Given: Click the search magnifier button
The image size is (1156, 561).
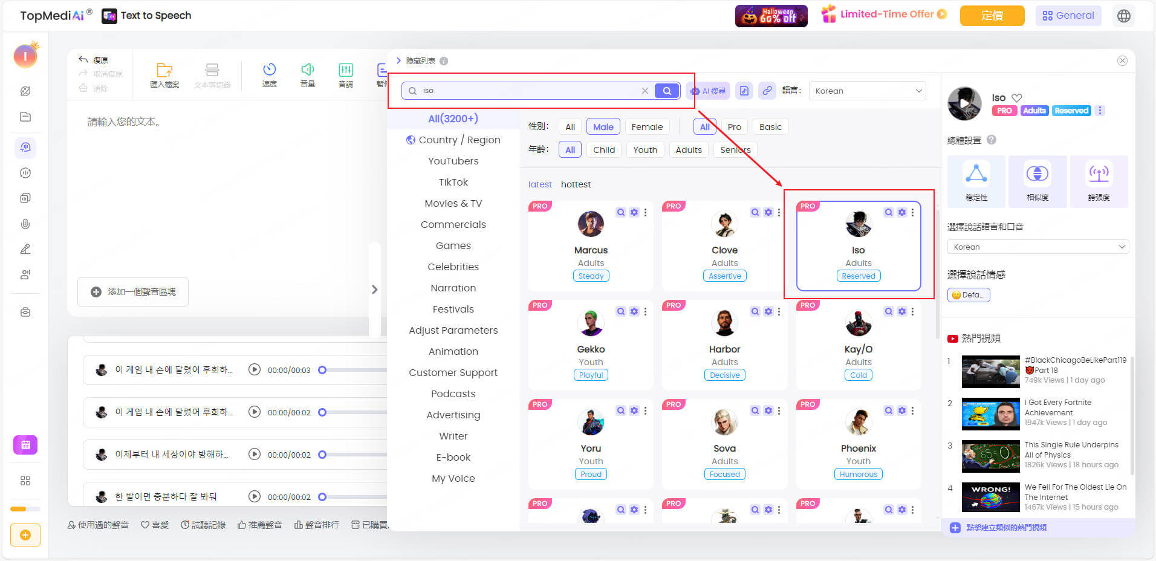Looking at the screenshot, I should tap(667, 91).
